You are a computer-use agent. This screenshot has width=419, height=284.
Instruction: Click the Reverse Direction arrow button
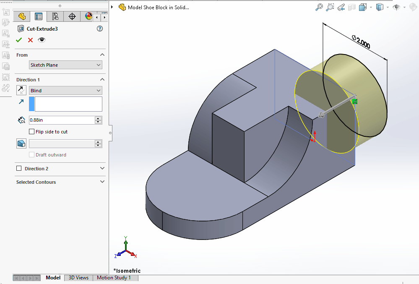[x=21, y=90]
